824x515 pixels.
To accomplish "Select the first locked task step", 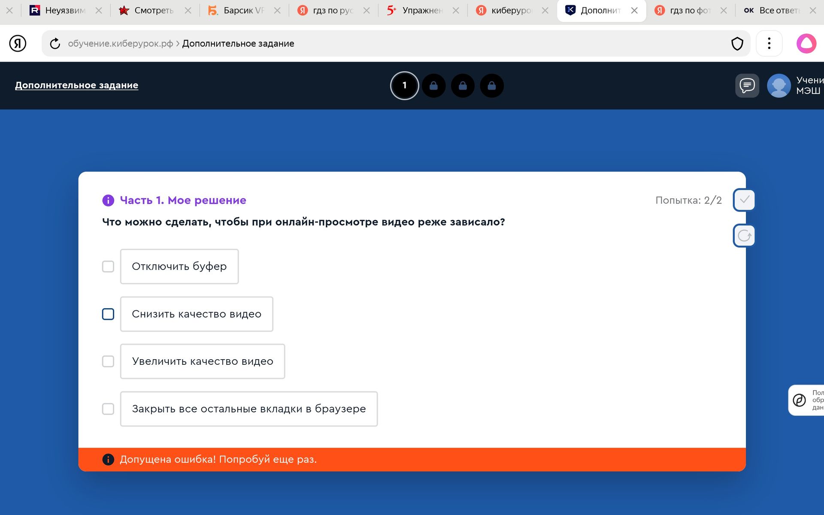I will click(x=433, y=86).
